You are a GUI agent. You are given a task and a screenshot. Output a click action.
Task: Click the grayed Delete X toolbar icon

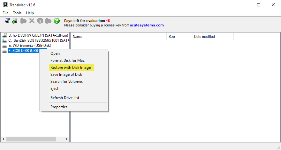[x=32, y=21]
